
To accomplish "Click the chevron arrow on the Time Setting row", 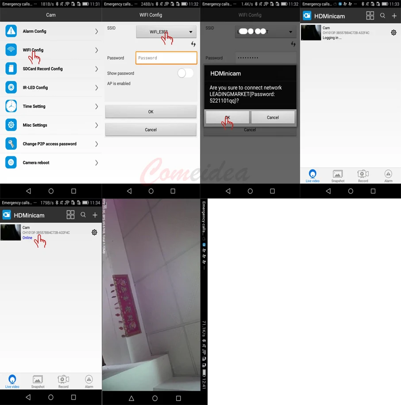I will click(x=96, y=106).
